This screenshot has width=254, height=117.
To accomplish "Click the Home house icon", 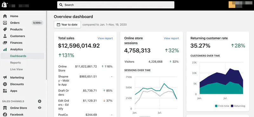I will (5, 16).
